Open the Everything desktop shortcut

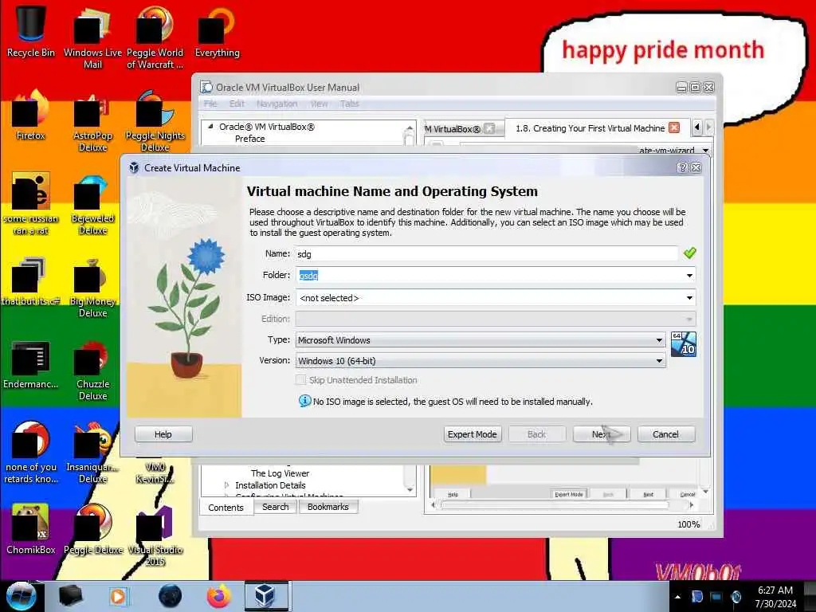(217, 31)
